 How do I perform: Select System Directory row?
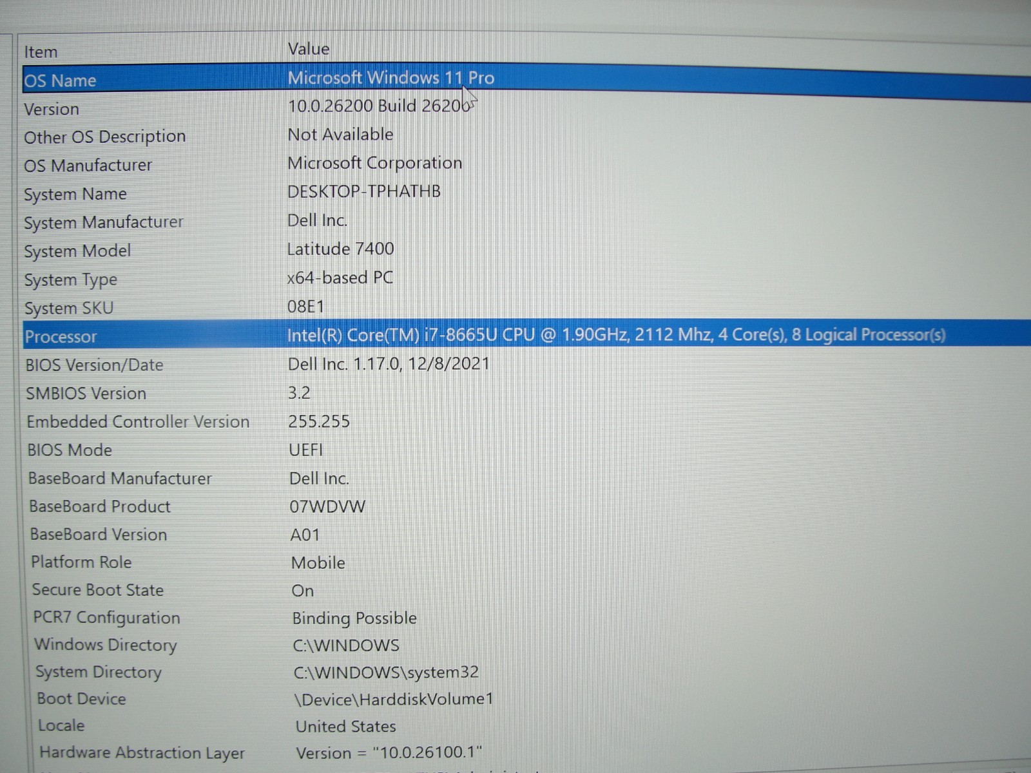click(x=99, y=672)
